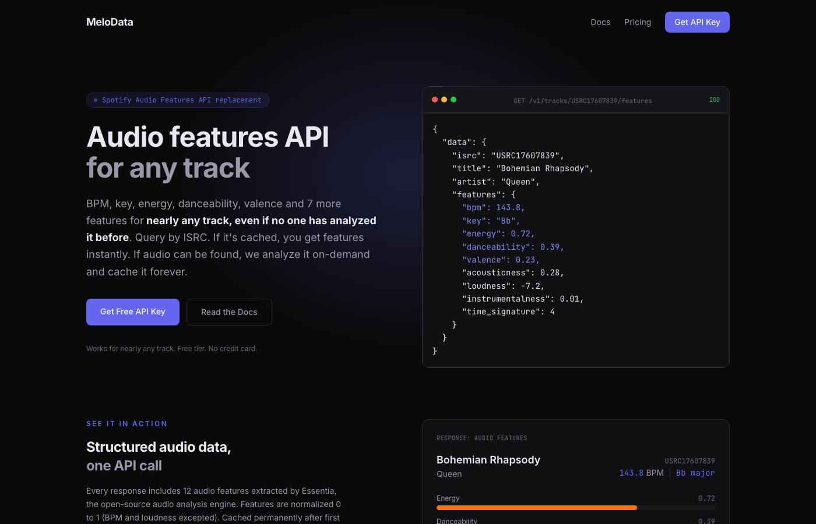
Task: Open Read the Docs
Action: (x=229, y=311)
